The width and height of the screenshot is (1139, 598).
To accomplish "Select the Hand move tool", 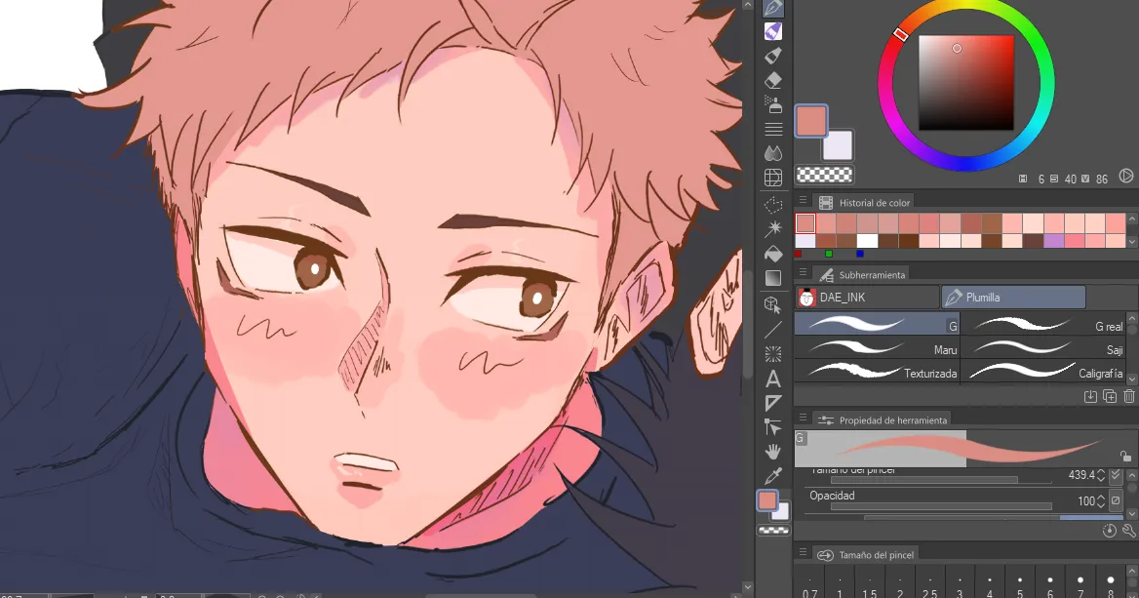I will point(773,452).
